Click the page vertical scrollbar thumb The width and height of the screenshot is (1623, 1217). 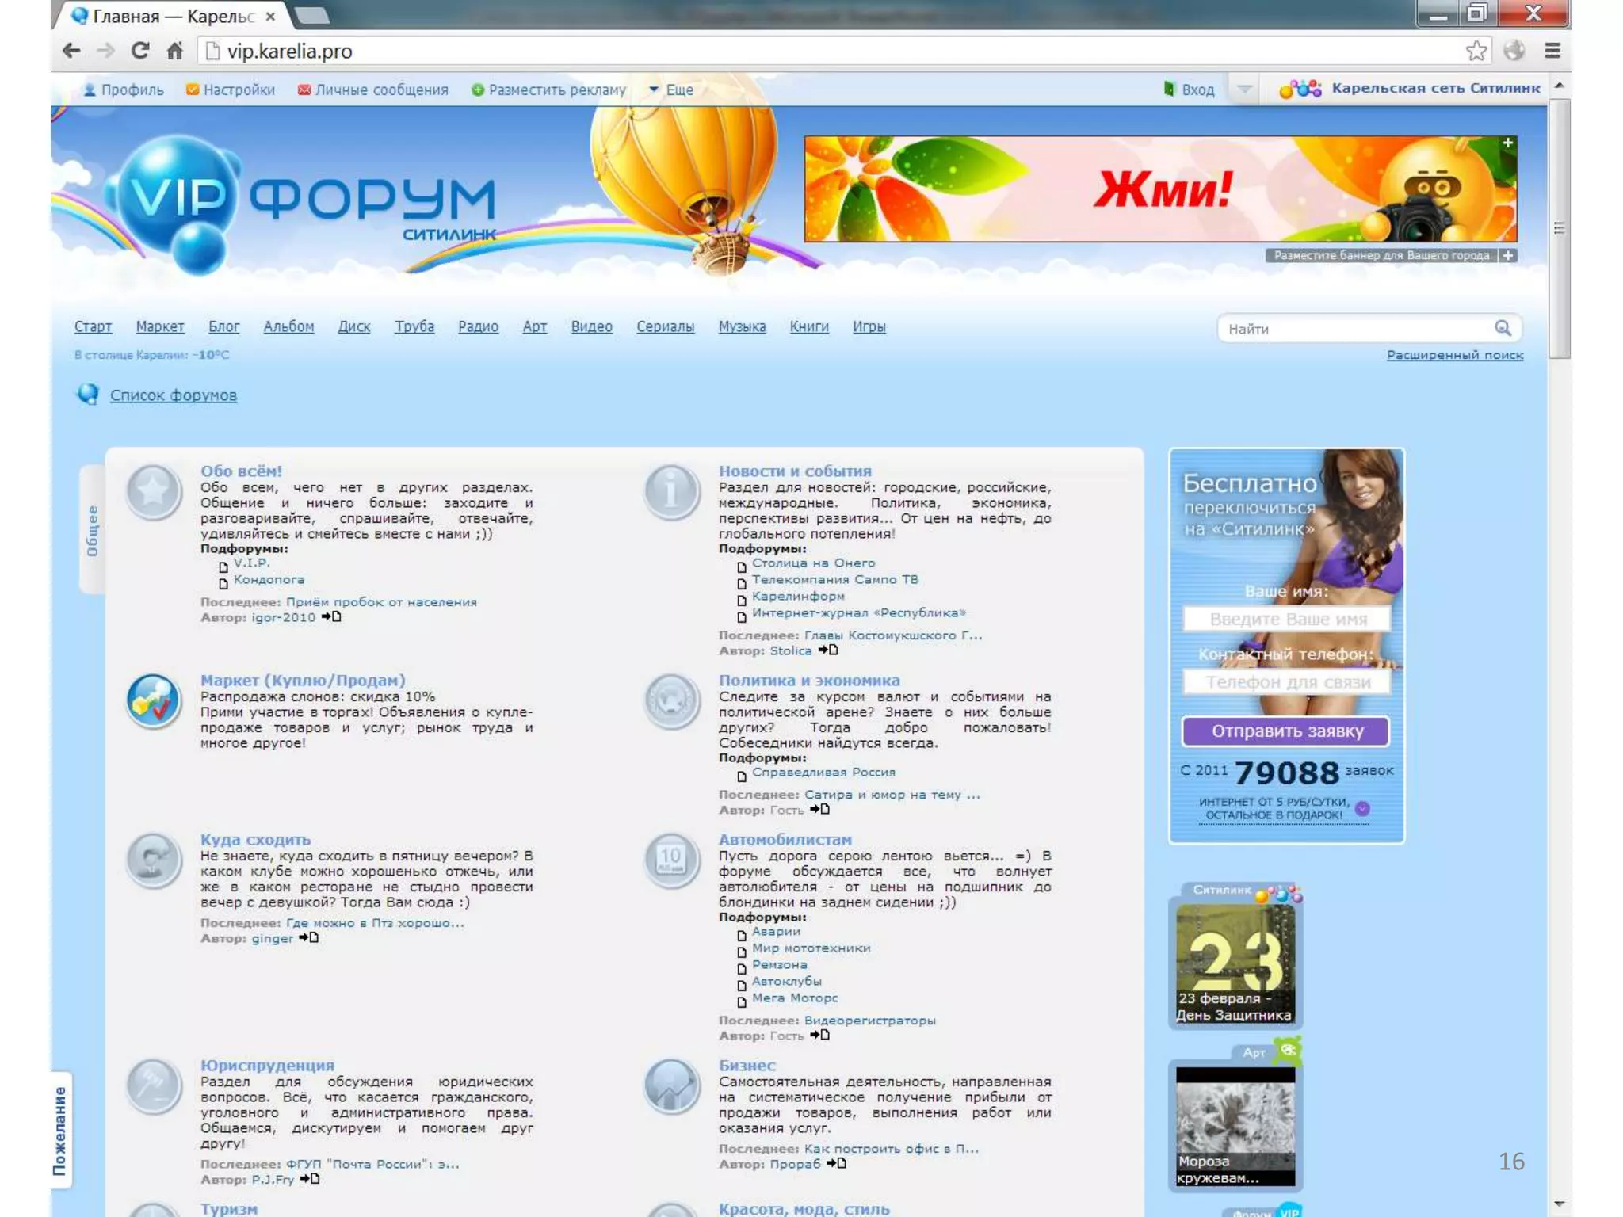[1559, 228]
